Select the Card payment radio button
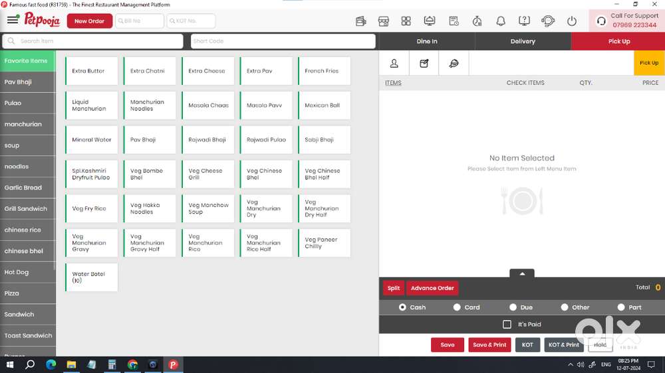This screenshot has height=373, width=665. (457, 307)
